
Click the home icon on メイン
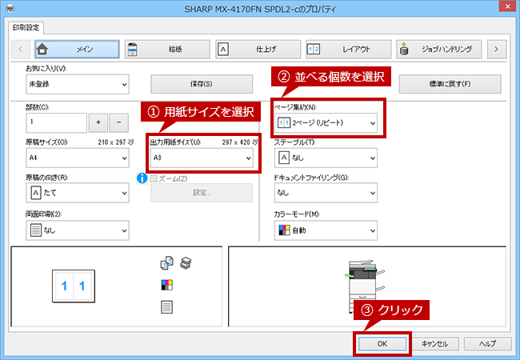pos(42,49)
